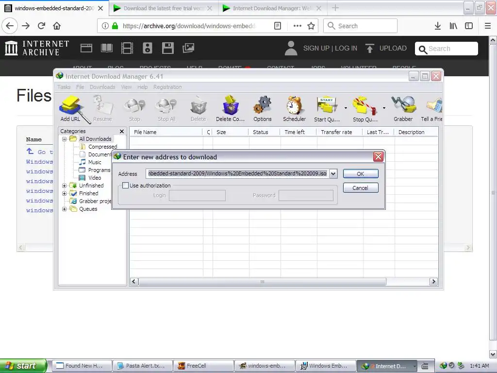
Task: Click the Stop toolbar icon in IDM
Action: tap(134, 109)
